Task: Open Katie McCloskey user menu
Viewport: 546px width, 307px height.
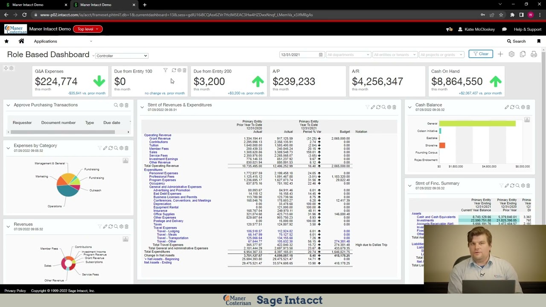Action: [476, 29]
